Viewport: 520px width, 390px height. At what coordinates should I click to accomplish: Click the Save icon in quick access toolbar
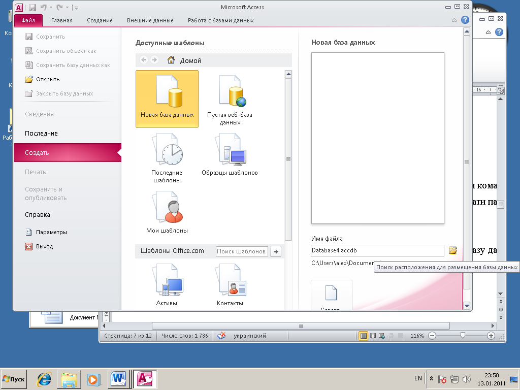tap(32, 7)
